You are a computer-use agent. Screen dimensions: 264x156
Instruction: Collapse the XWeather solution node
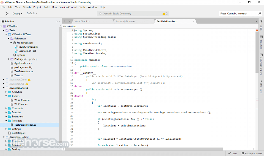1,26
